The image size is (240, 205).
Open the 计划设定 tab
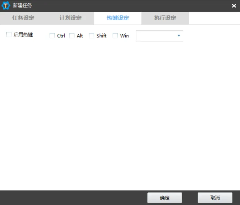71,18
